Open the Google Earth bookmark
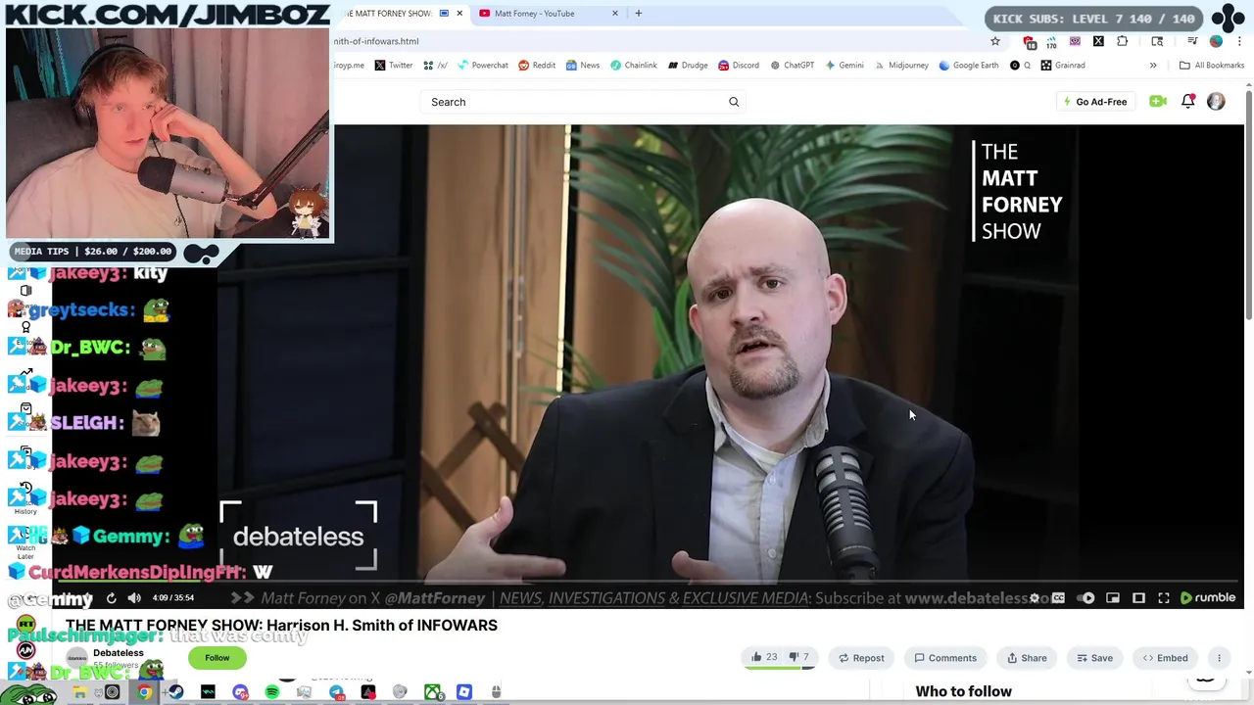 pyautogui.click(x=969, y=66)
